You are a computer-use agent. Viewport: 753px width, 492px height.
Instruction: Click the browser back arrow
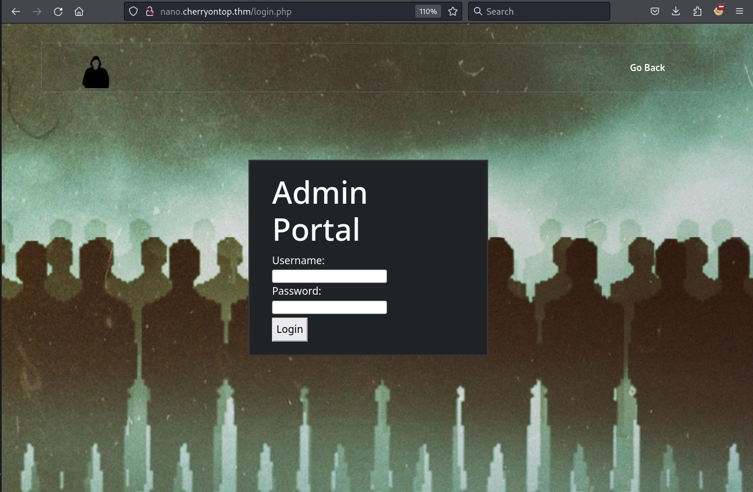point(16,12)
